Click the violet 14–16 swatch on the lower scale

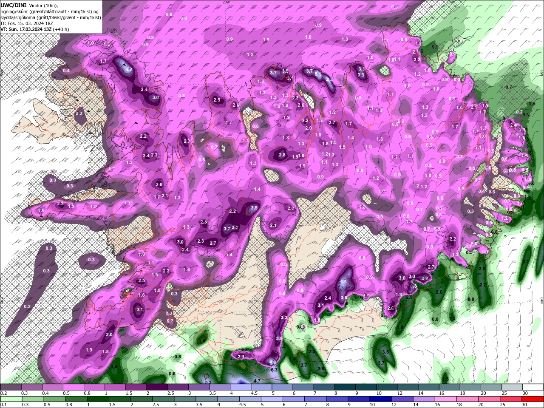click(424, 399)
